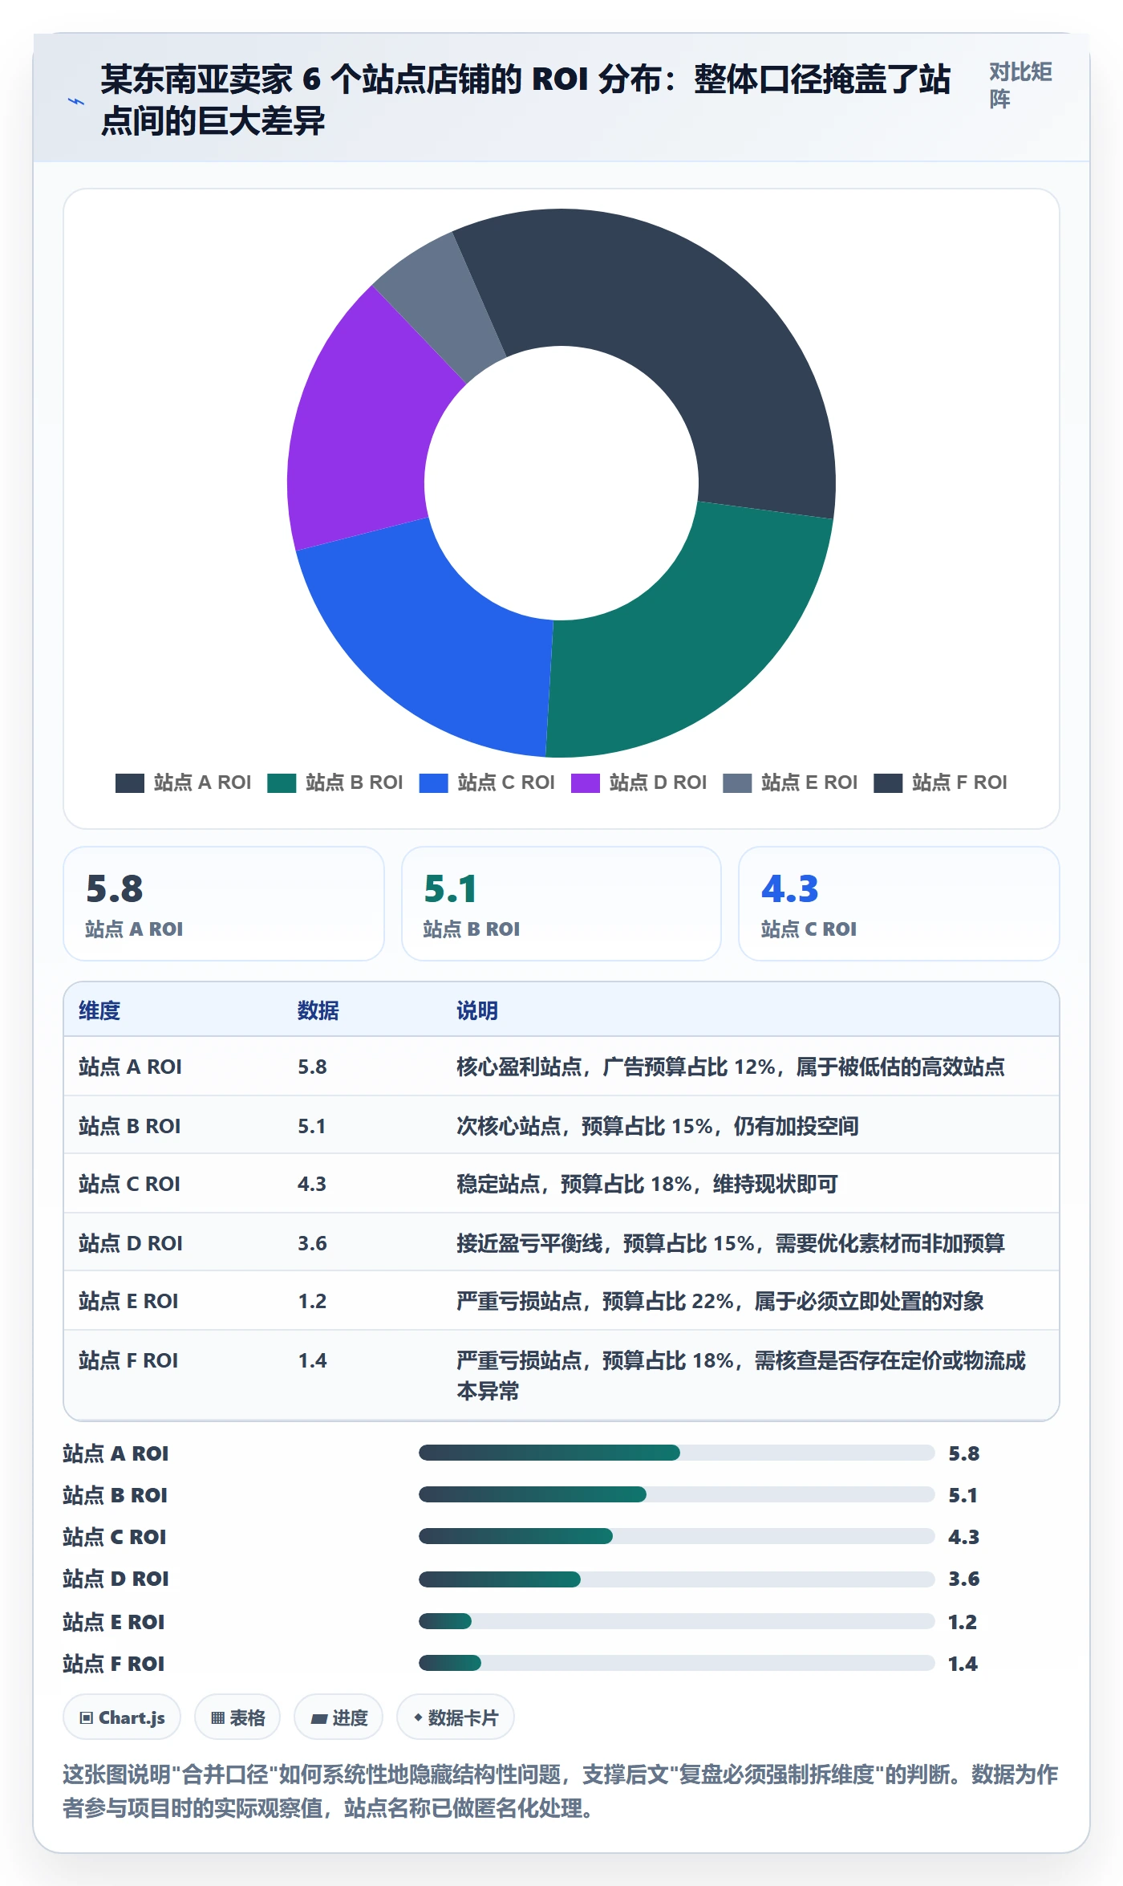Click the chart title starting '某东南亚卖家 6 个站点店铺'
1123x1886 pixels.
tap(525, 100)
